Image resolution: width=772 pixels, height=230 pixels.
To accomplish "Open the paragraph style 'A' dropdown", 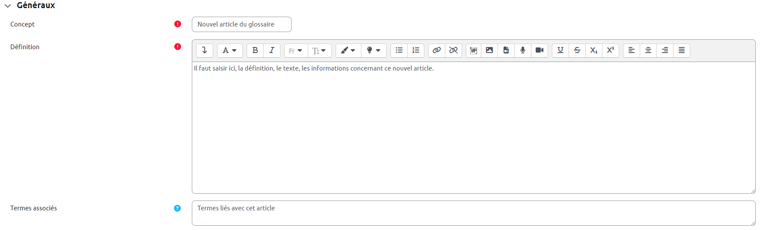I will pyautogui.click(x=230, y=50).
